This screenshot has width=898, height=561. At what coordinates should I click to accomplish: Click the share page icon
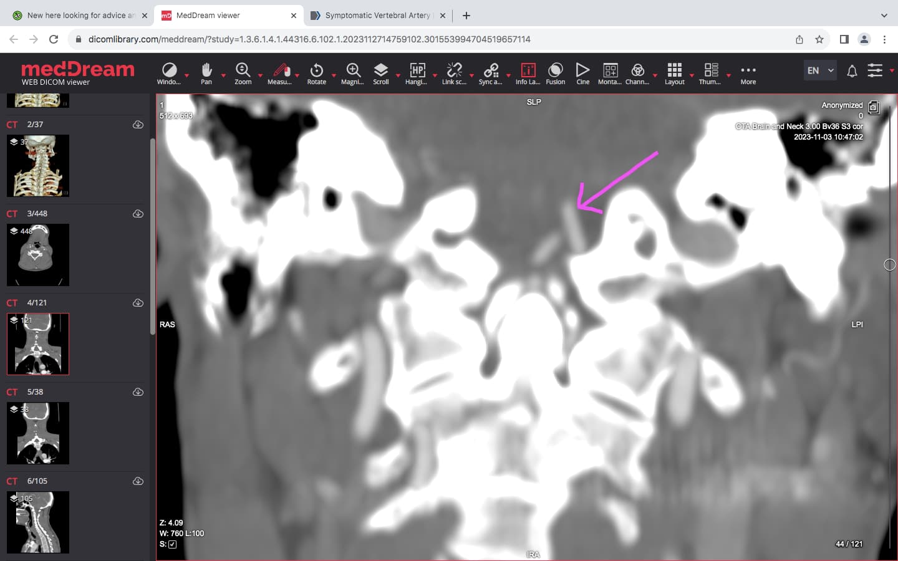pyautogui.click(x=799, y=39)
